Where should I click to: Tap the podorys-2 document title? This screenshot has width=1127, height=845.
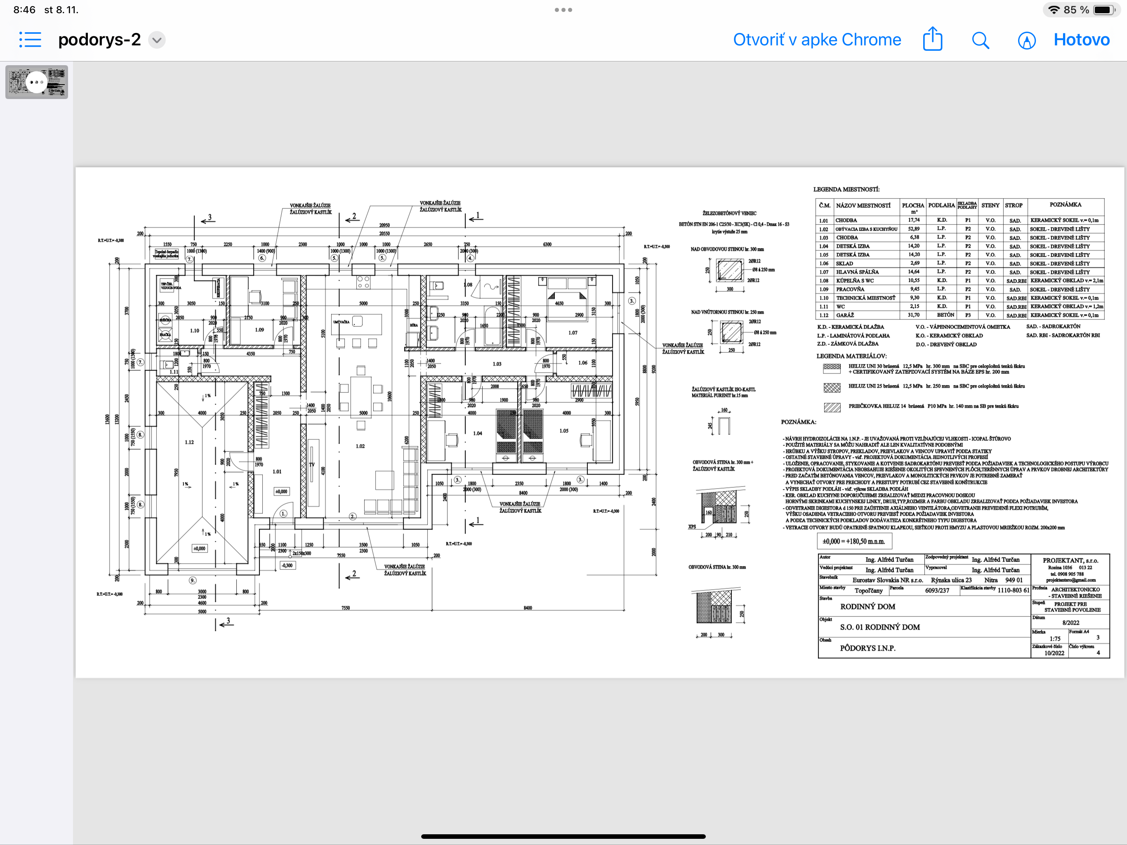(99, 40)
